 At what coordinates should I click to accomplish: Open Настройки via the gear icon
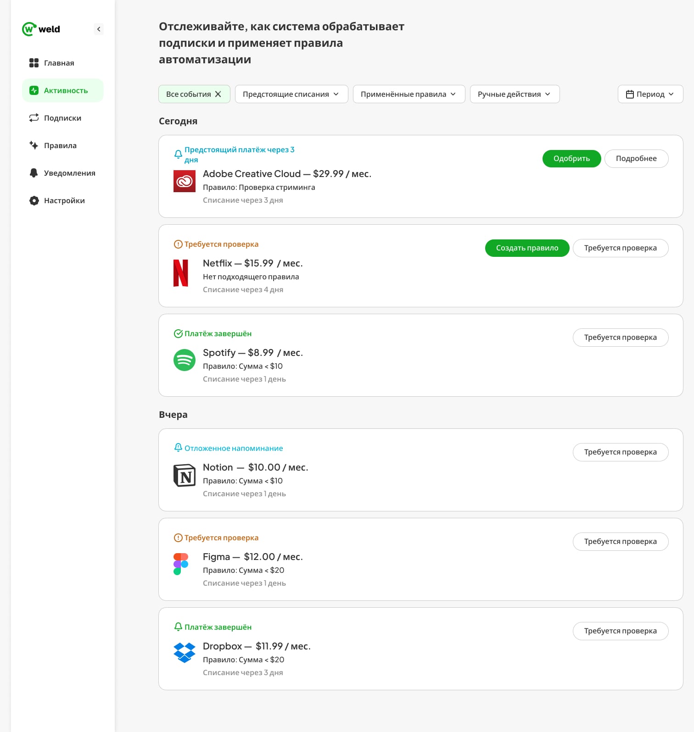click(34, 200)
